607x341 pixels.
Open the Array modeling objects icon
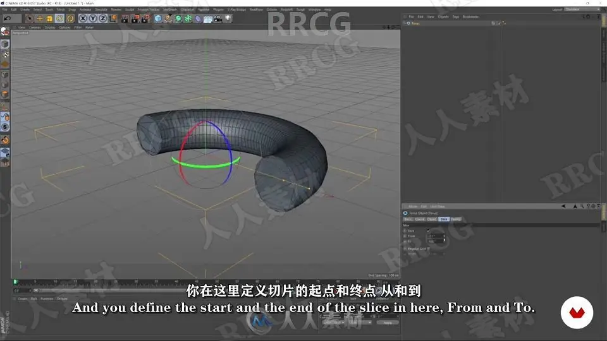click(188, 18)
